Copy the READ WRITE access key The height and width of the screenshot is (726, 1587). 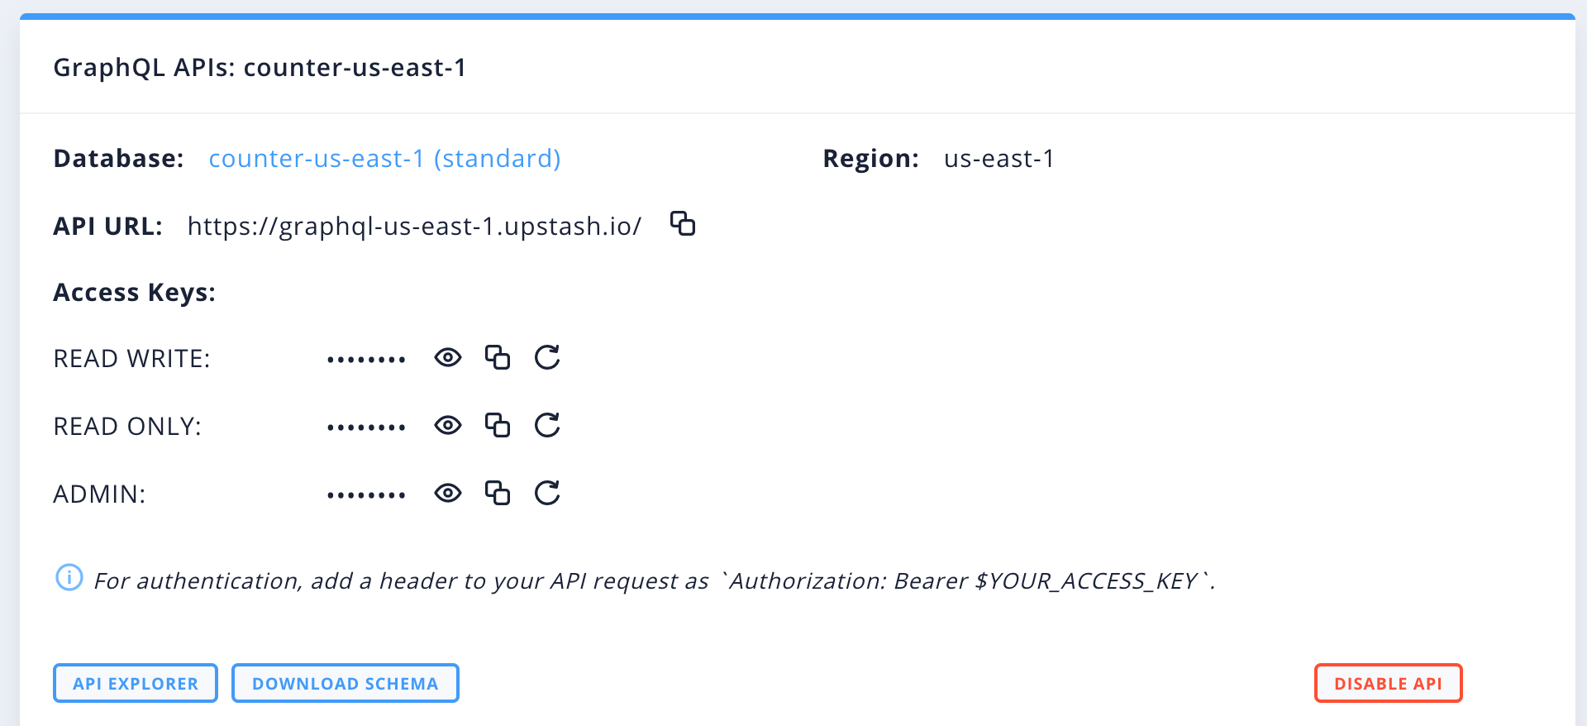(498, 357)
